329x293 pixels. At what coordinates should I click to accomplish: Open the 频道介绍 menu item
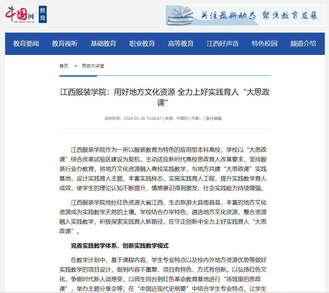303,44
